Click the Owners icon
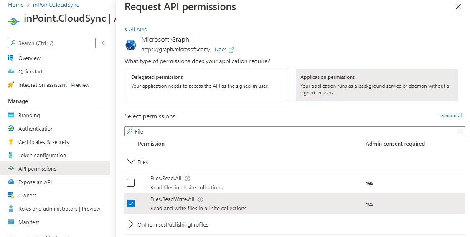The image size is (470, 237). click(x=11, y=195)
